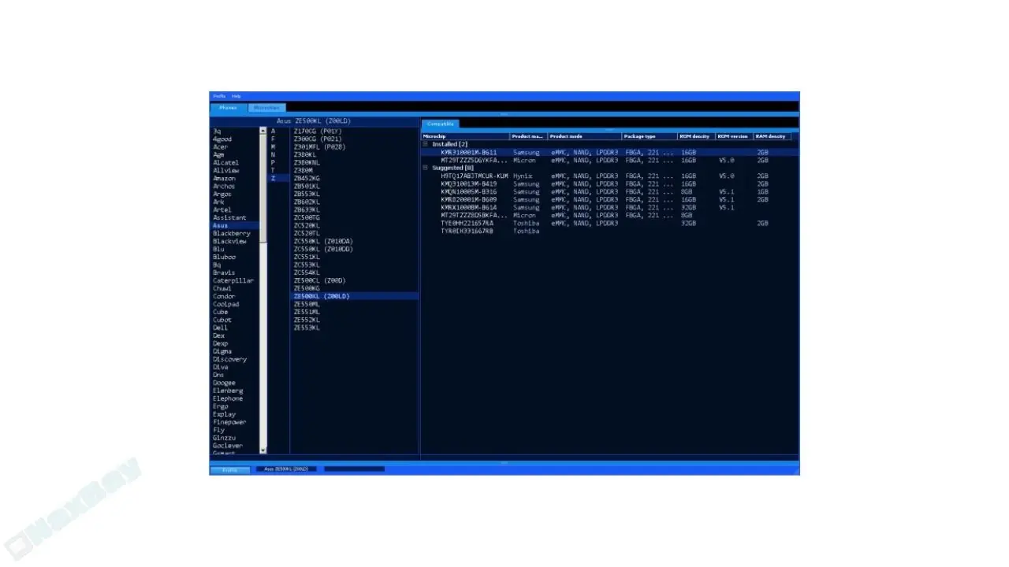Select the Asus brand
Viewport: 1009px width, 567px height.
point(235,225)
